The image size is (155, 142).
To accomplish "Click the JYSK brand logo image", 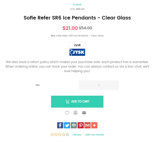I will click(77, 52).
